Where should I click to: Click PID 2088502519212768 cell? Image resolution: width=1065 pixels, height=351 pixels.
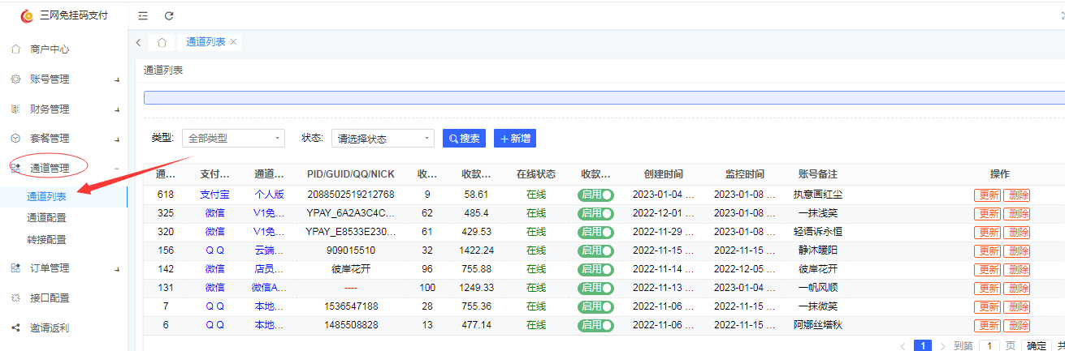(x=351, y=195)
